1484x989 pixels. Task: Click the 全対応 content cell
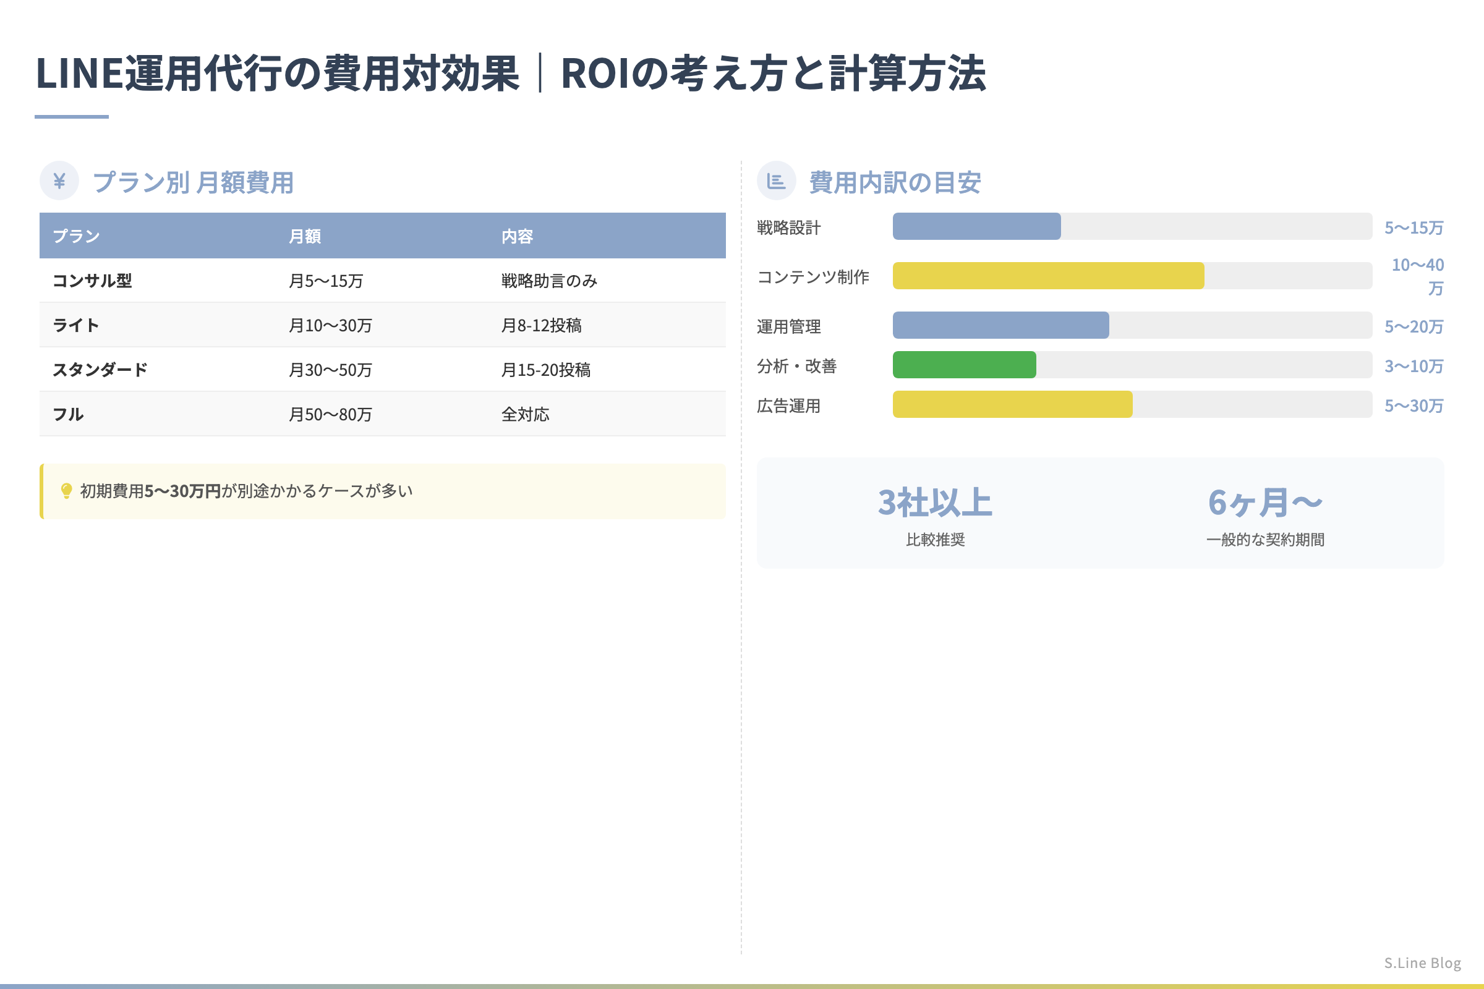[525, 414]
